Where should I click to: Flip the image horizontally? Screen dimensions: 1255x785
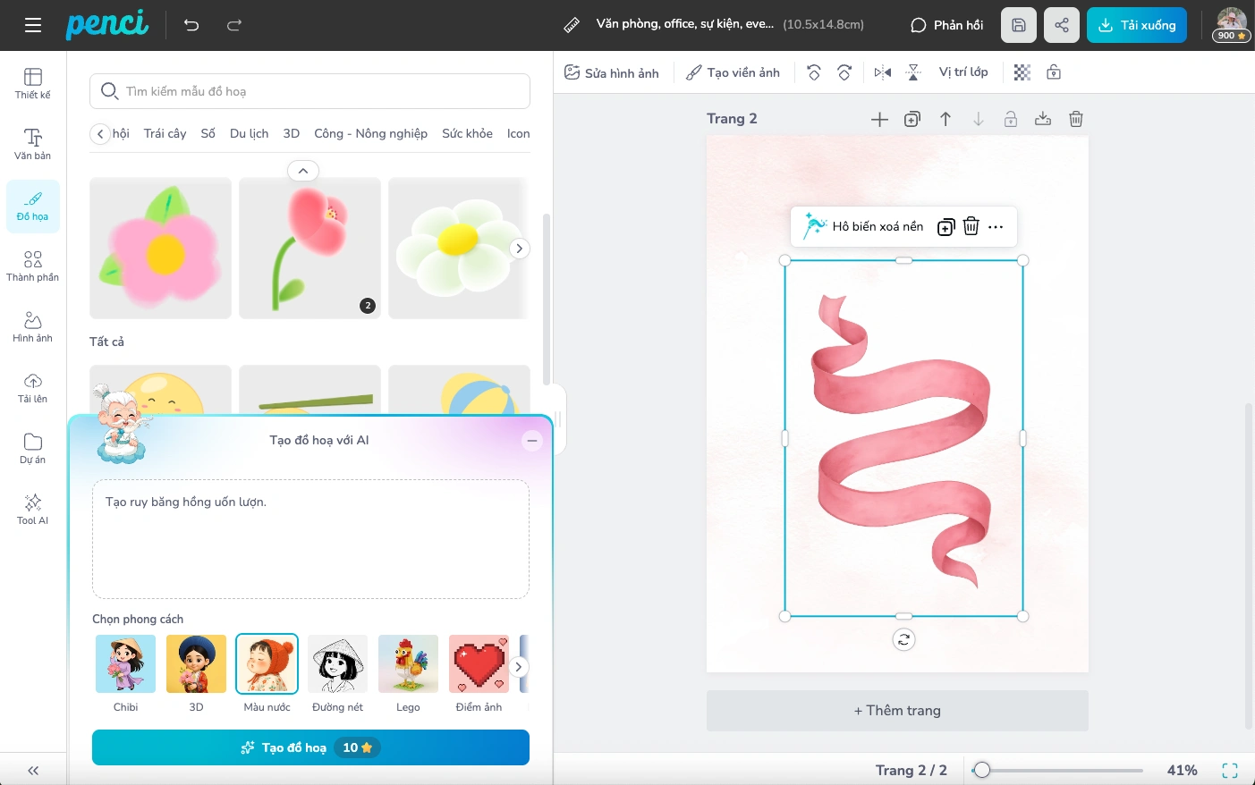[883, 72]
